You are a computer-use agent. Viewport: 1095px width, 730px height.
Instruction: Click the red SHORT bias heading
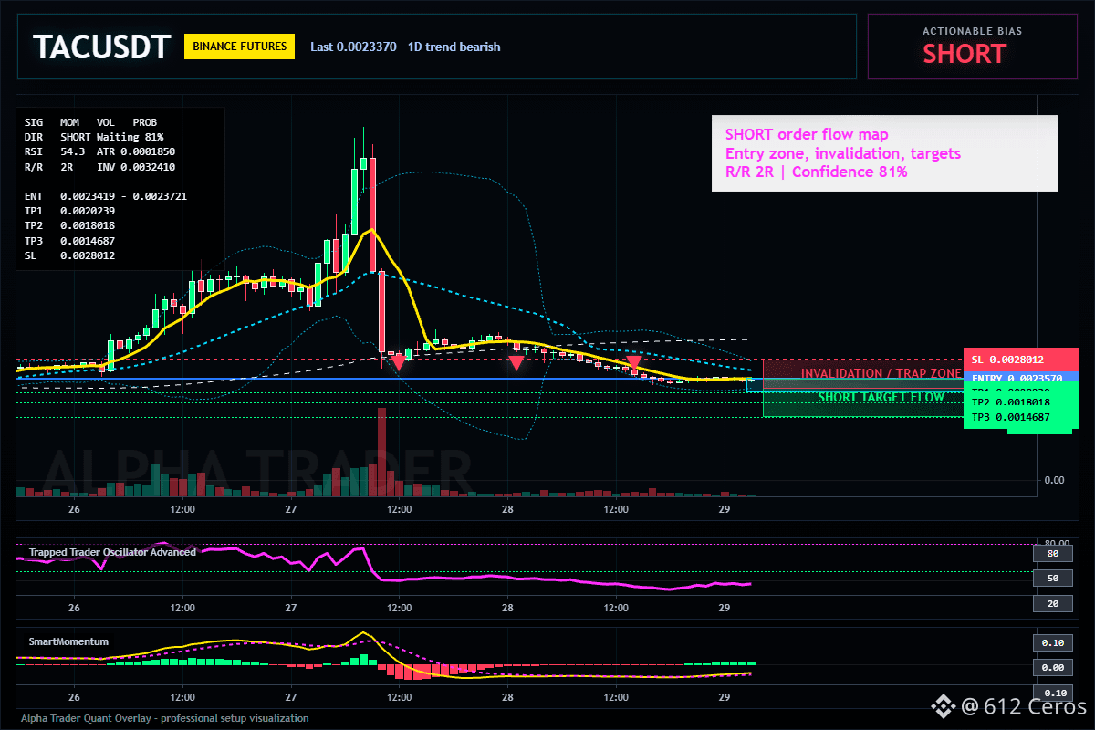point(964,54)
